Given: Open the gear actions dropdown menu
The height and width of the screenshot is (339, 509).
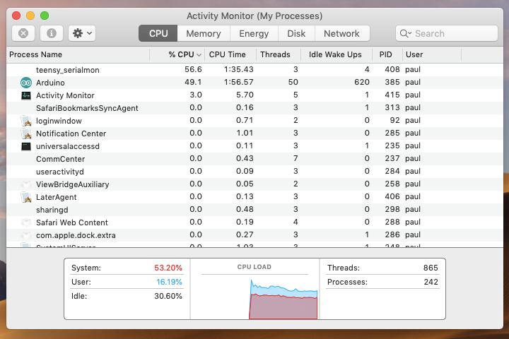Looking at the screenshot, I should tap(82, 33).
